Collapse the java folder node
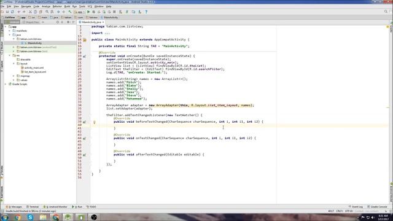Screen dimensions: 393x221 click(10, 35)
